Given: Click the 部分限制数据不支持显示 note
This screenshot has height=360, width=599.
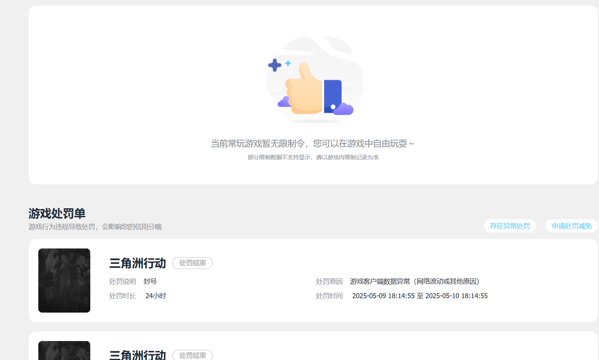Looking at the screenshot, I should 313,157.
